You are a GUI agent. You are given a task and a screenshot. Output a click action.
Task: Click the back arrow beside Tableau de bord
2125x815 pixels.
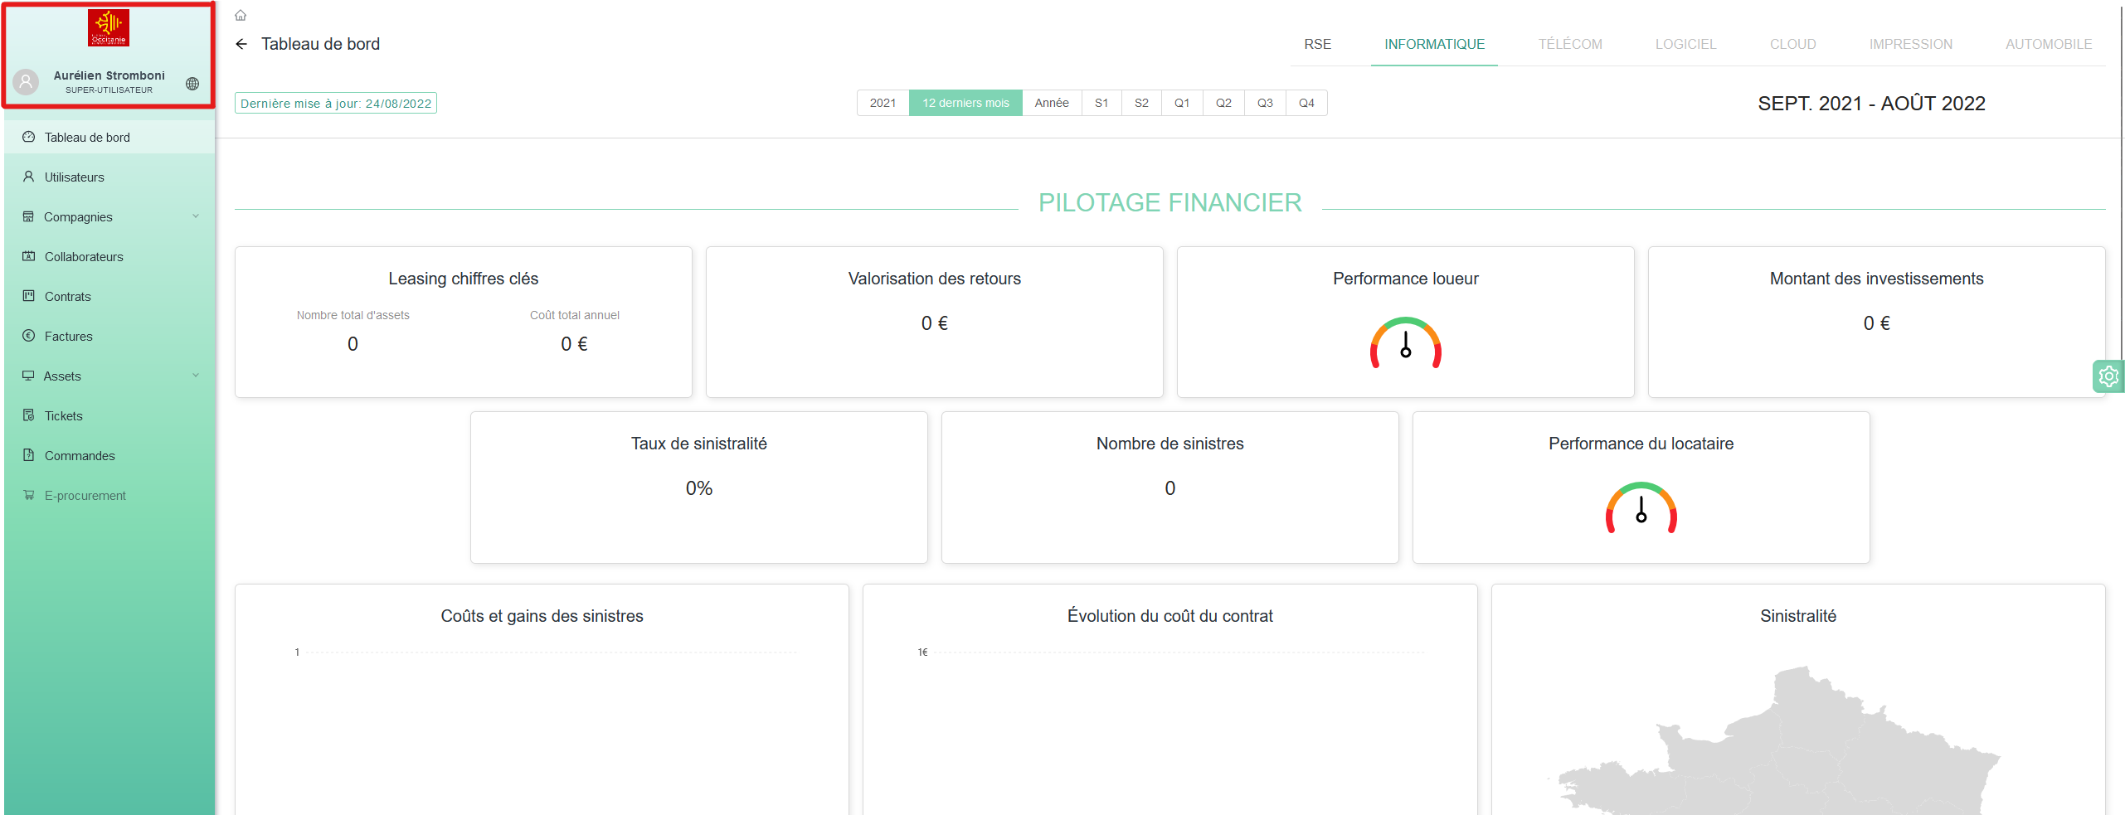click(241, 44)
